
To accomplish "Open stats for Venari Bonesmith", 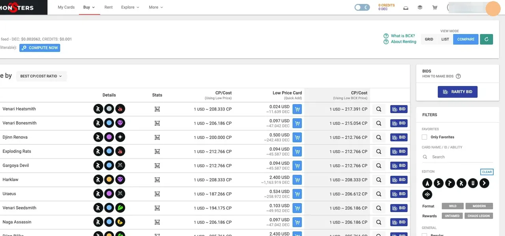I will pyautogui.click(x=157, y=123).
